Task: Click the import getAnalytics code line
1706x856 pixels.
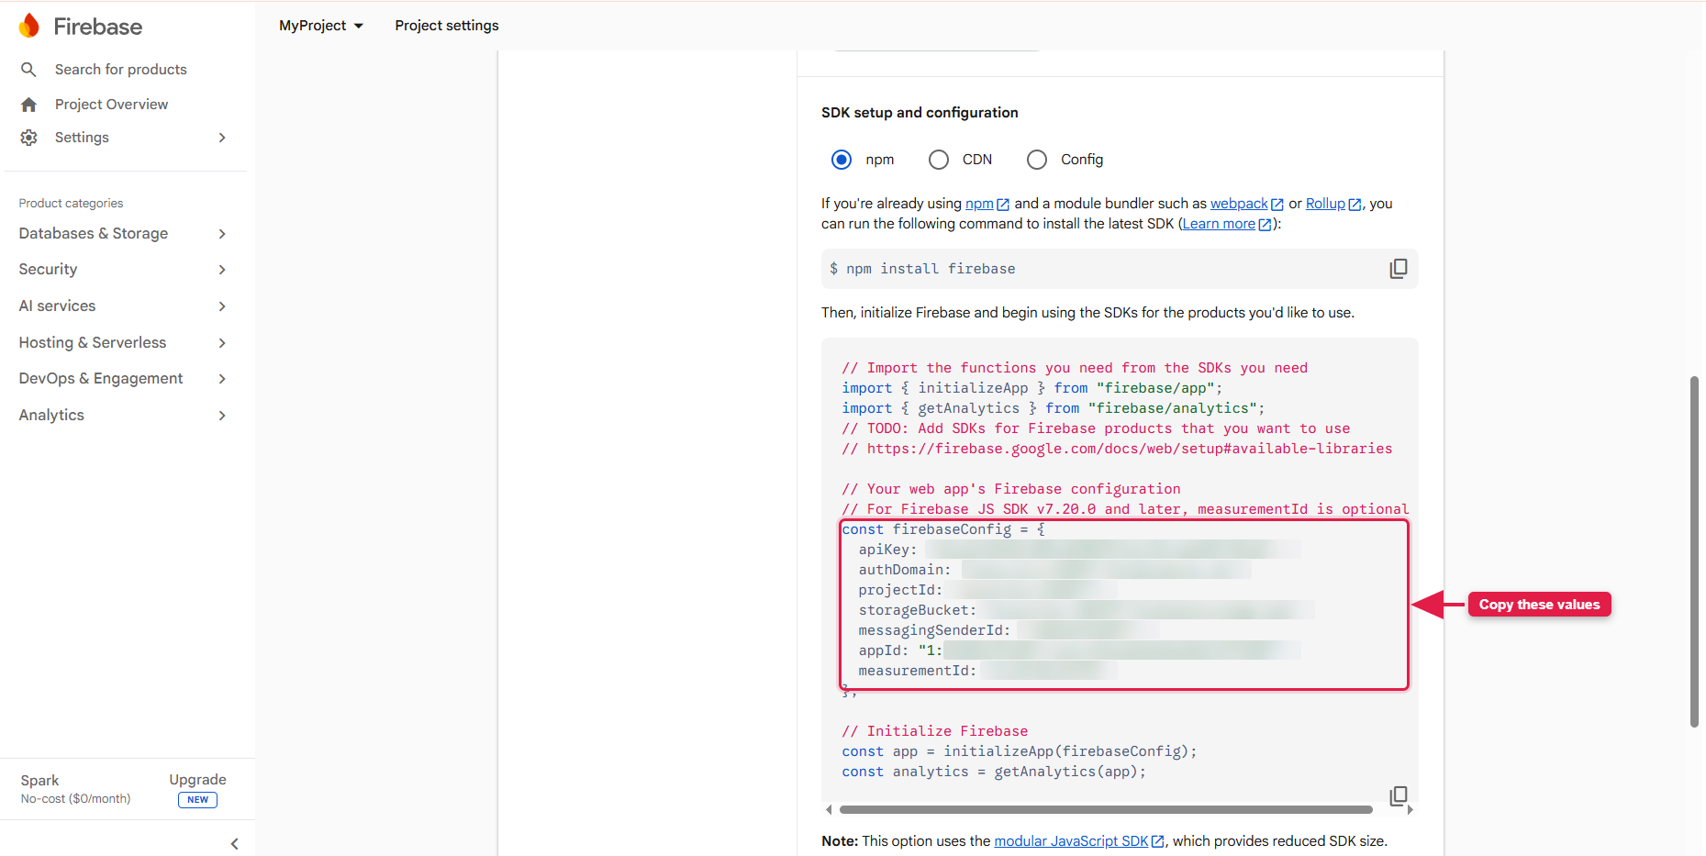Action: [1054, 408]
